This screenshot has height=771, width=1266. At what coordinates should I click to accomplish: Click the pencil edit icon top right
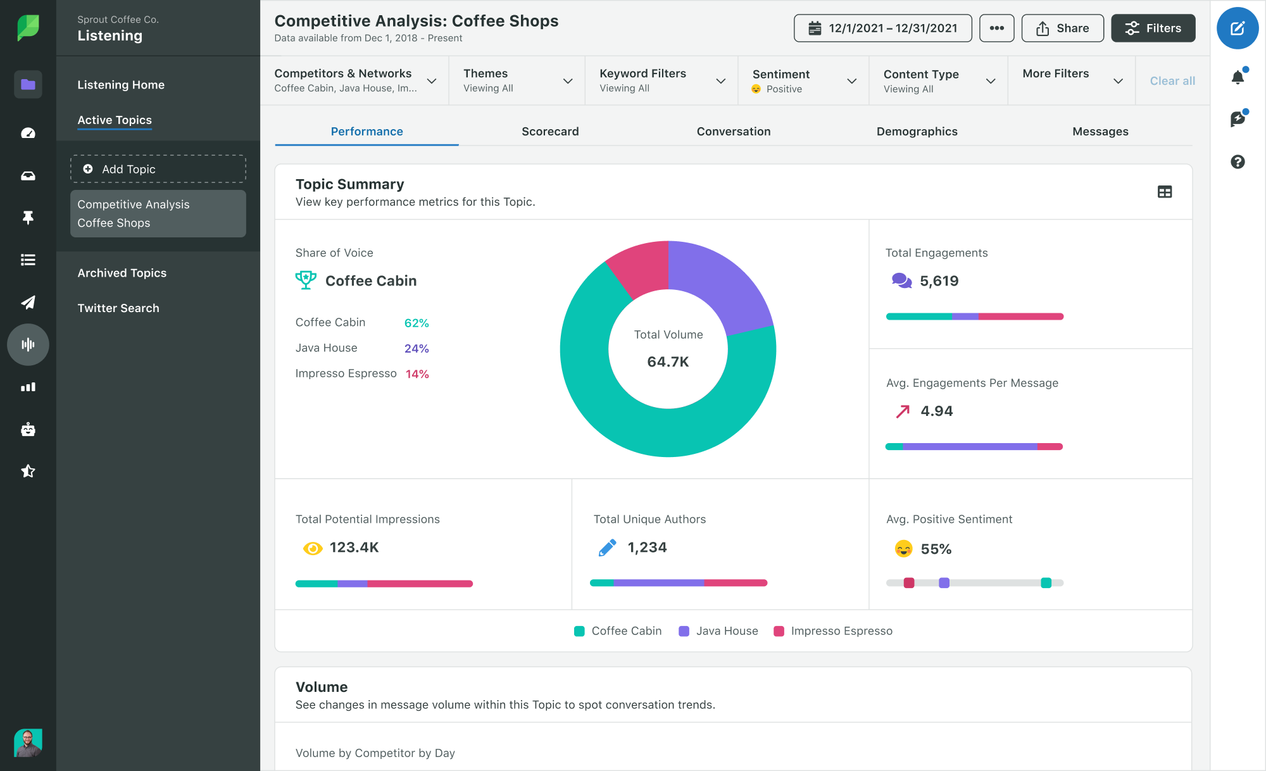[1237, 28]
